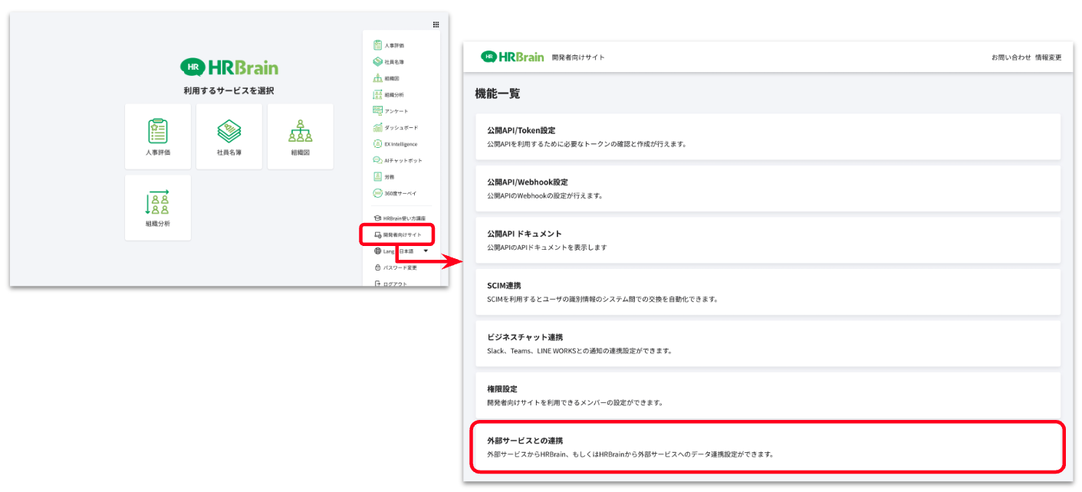
Task: Click 情報変更 in the header
Action: click(1048, 57)
